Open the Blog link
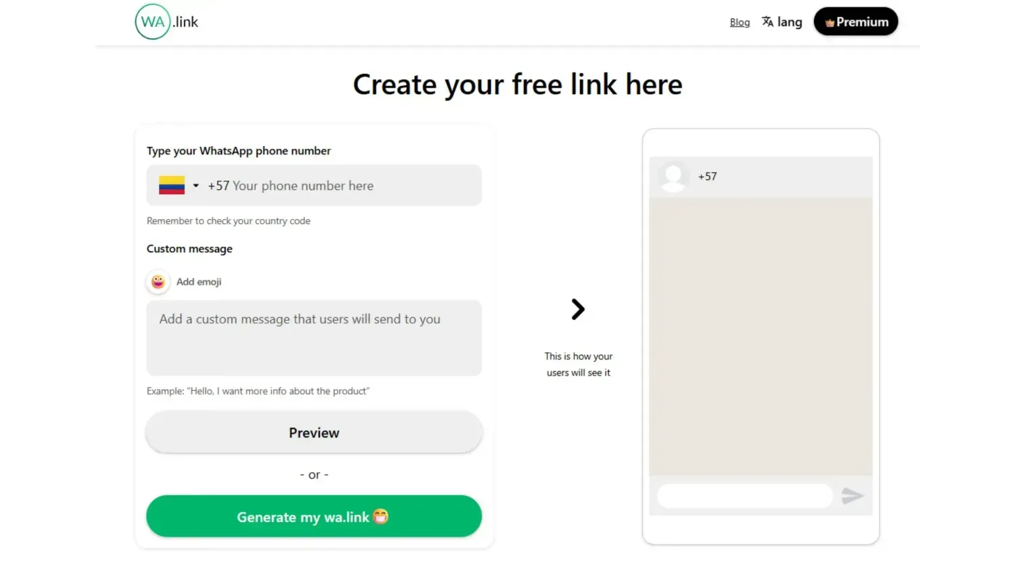1015x571 pixels. coord(740,22)
